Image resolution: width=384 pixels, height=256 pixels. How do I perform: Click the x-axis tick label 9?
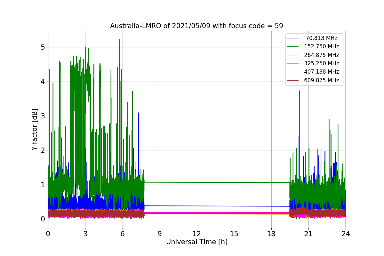160,234
